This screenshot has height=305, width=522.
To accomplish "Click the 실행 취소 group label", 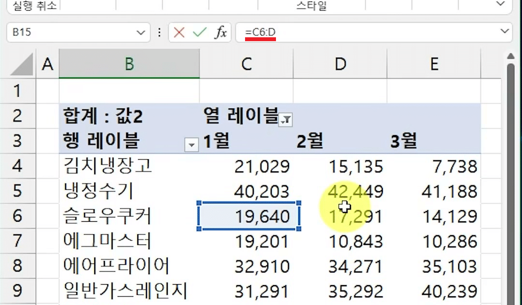I will 35,5.
